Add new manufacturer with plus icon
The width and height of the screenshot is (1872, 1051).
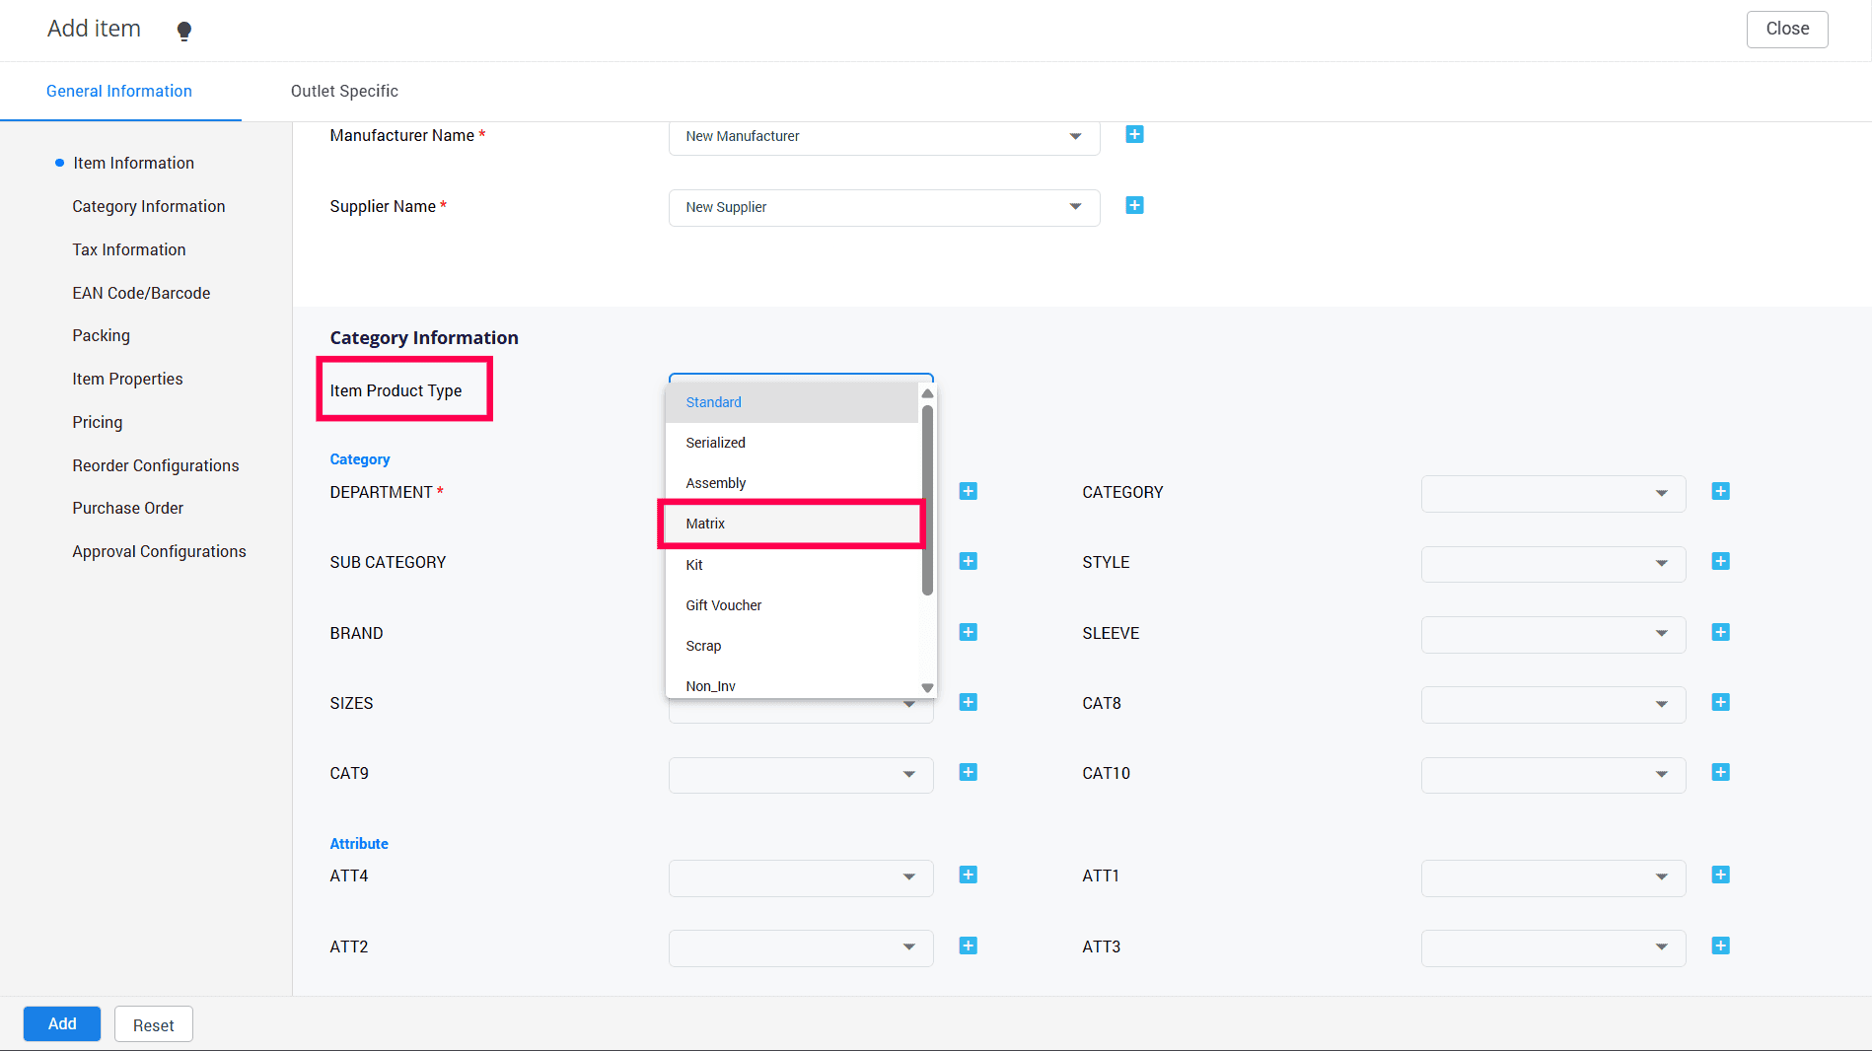[x=1134, y=134]
